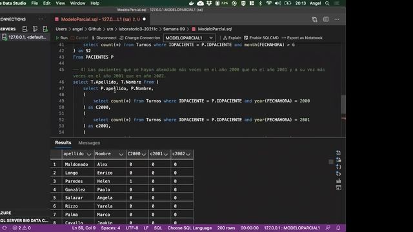The width and height of the screenshot is (413, 232).
Task: Run the current SQL query
Action: coord(62,38)
